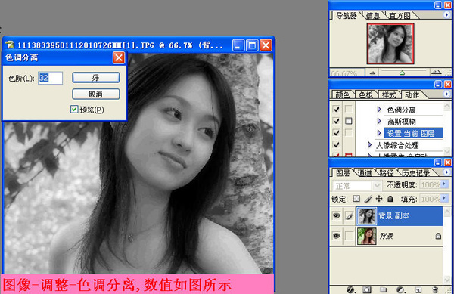
Task: Expand the 色调分离 action step
Action: [x=379, y=110]
